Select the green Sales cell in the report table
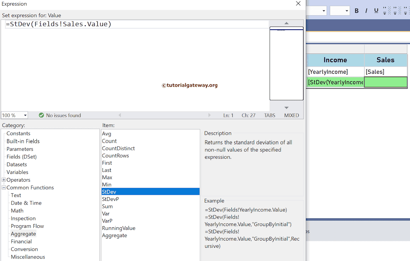The image size is (410, 261). click(x=385, y=82)
